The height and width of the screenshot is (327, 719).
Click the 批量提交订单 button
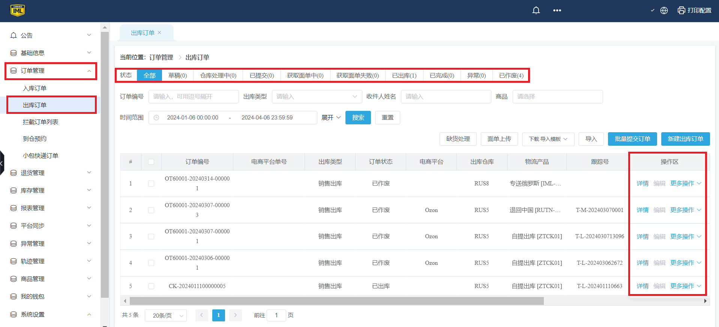632,139
